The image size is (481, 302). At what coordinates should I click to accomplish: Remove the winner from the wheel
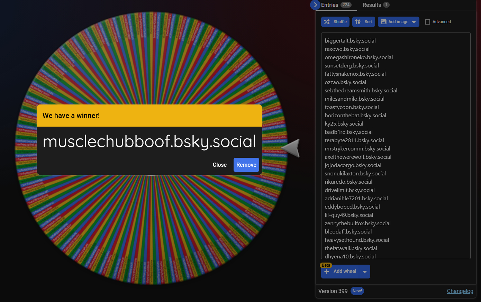point(246,165)
